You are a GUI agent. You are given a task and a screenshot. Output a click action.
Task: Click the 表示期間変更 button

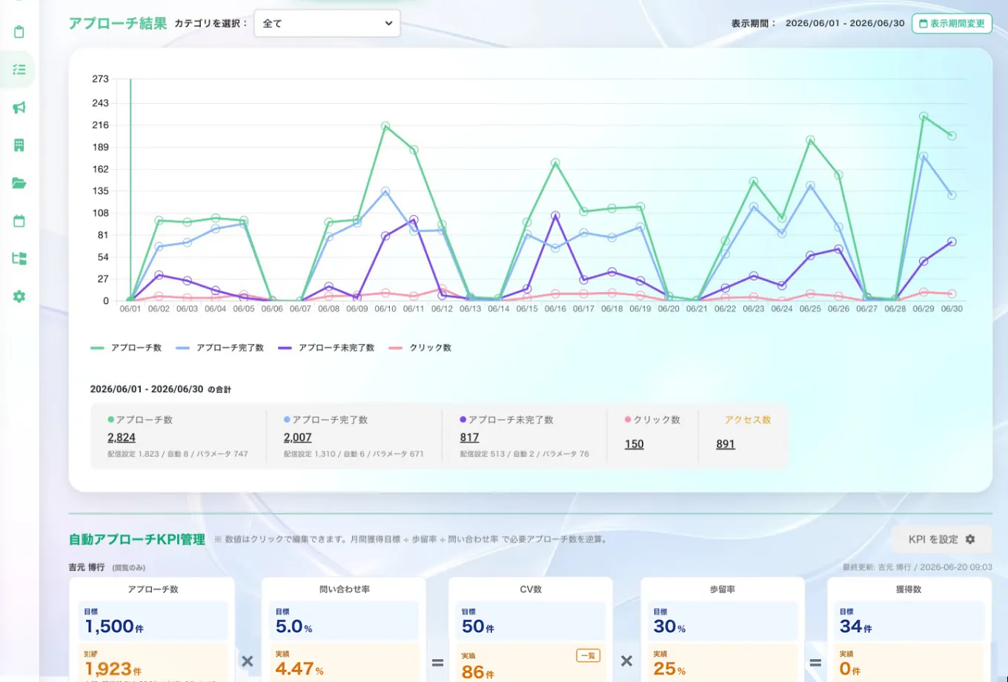coord(952,24)
